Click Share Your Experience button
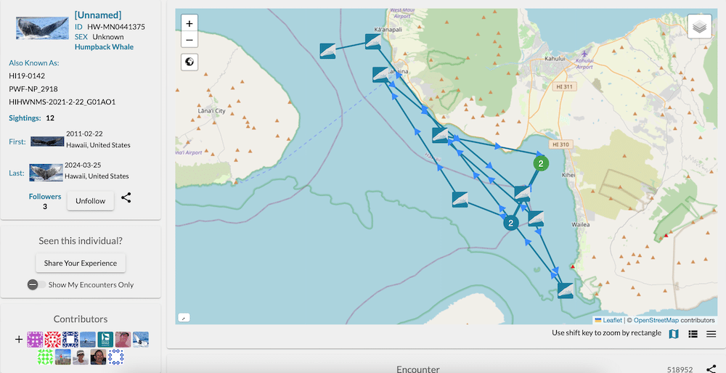 (81, 263)
